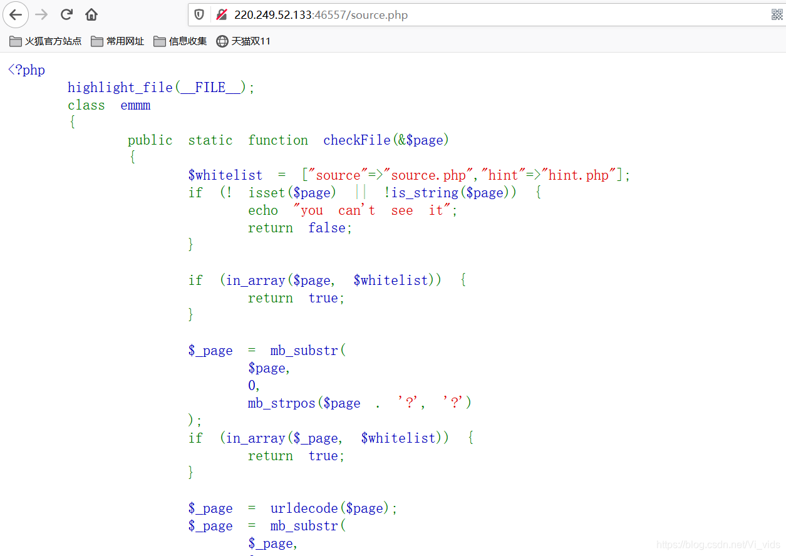Go back to the previous page
Screen dimensions: 786x556
click(15, 14)
